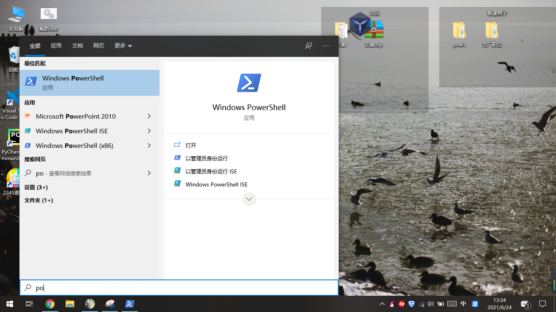Click the blue input method tray icon
This screenshot has height=312, width=556.
(x=475, y=304)
